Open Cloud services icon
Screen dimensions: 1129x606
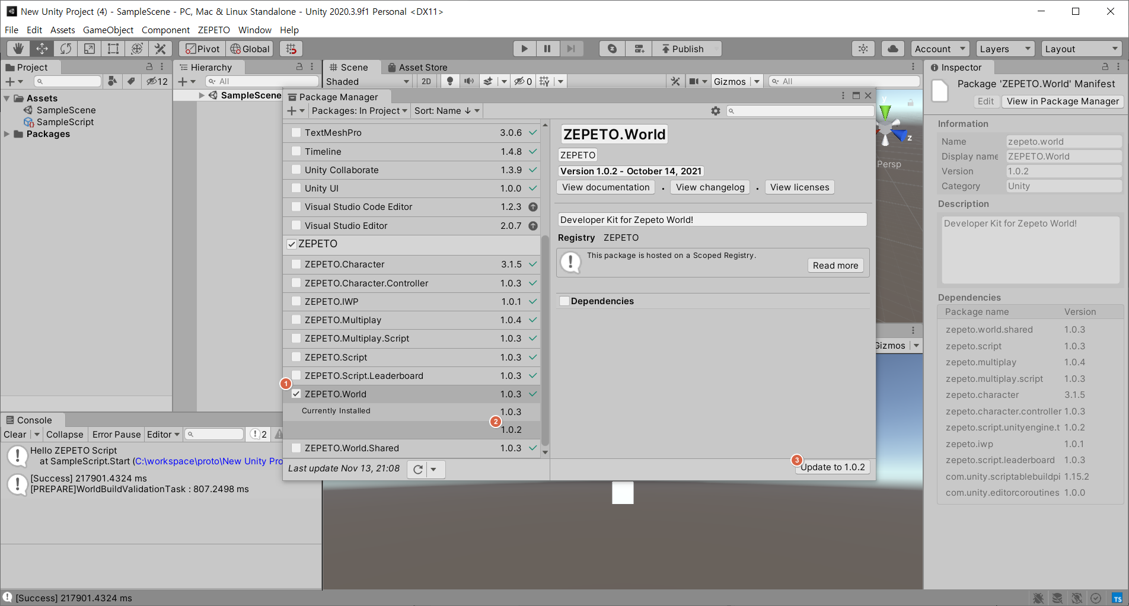[x=893, y=49]
